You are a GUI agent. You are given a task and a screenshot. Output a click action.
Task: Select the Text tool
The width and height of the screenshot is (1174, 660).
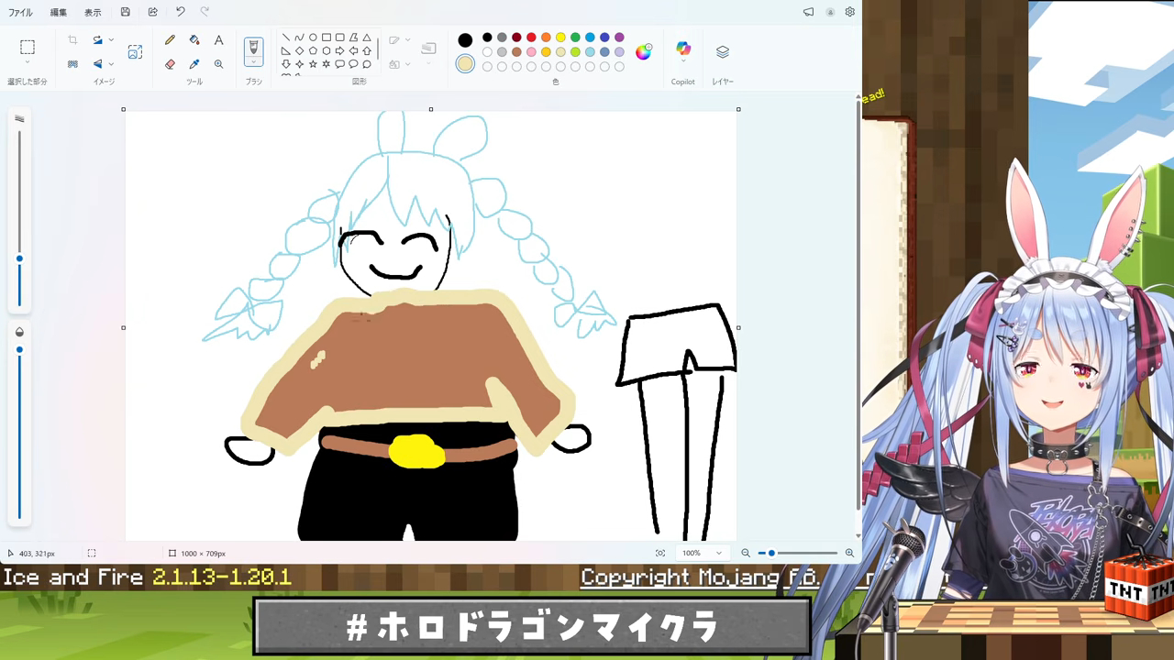pos(218,40)
